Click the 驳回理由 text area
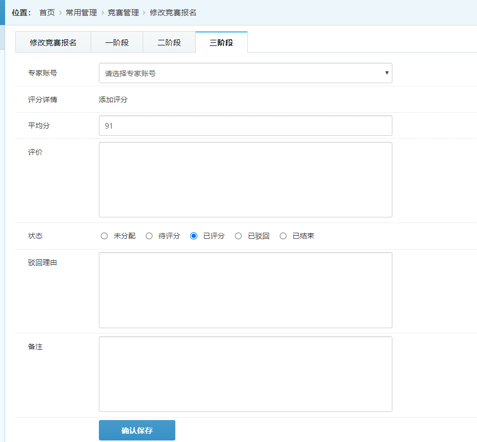The height and width of the screenshot is (442, 477). tap(245, 290)
